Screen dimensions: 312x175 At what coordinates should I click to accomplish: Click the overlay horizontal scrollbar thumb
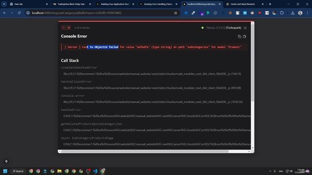point(145,151)
